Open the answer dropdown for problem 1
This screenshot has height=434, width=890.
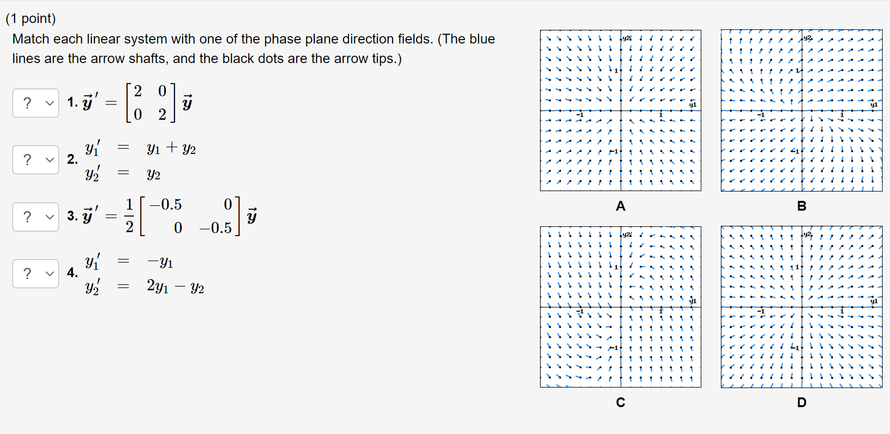click(36, 103)
